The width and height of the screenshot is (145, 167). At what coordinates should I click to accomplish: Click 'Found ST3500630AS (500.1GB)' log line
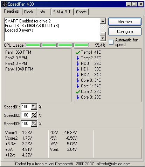click(32, 26)
